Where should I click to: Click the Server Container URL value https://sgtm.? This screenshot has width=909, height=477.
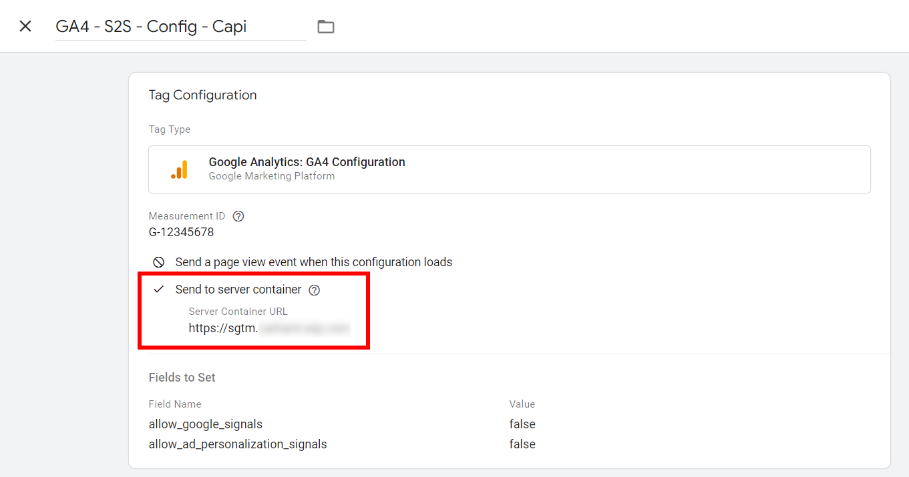click(269, 328)
